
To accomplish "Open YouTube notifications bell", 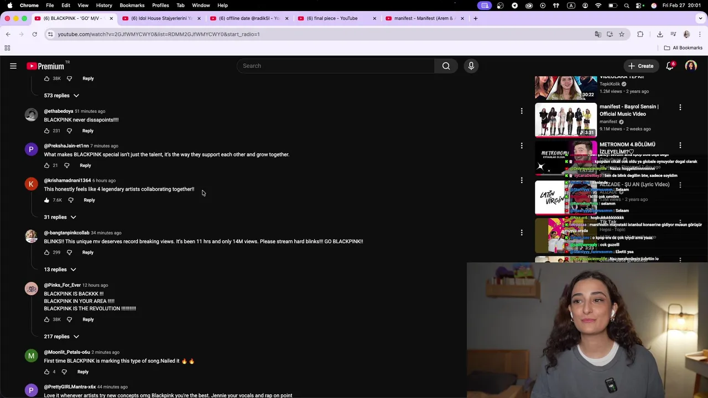I will (670, 66).
